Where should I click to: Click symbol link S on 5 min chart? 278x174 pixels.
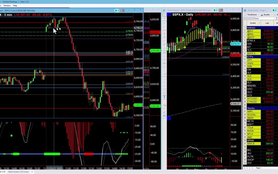click(x=117, y=11)
